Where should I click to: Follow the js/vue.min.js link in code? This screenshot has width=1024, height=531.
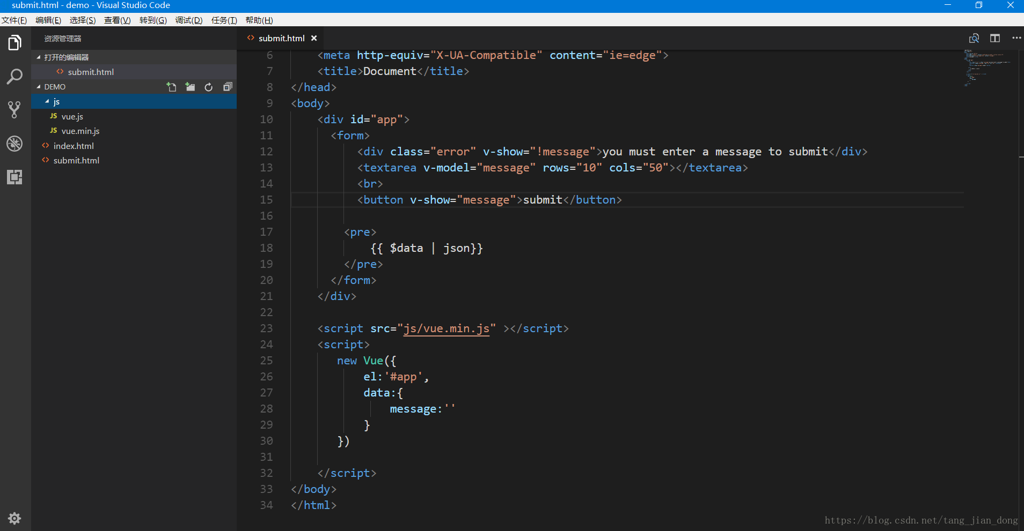pos(446,328)
